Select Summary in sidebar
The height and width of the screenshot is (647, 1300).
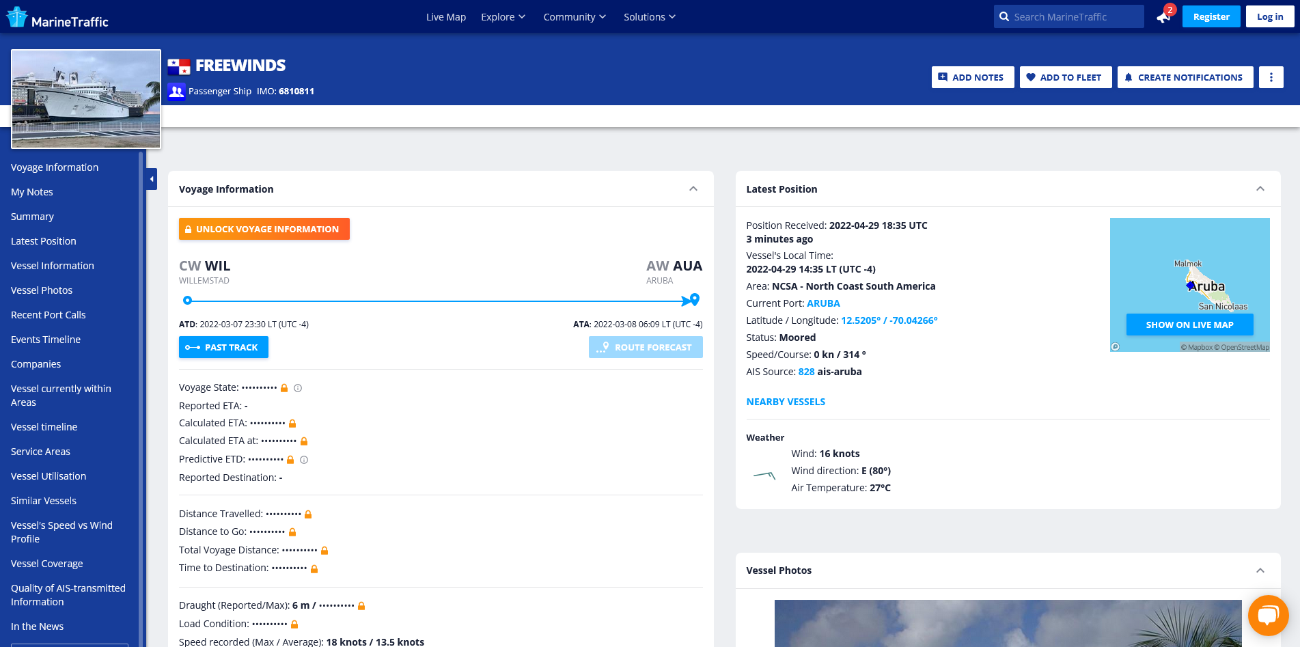coord(32,217)
